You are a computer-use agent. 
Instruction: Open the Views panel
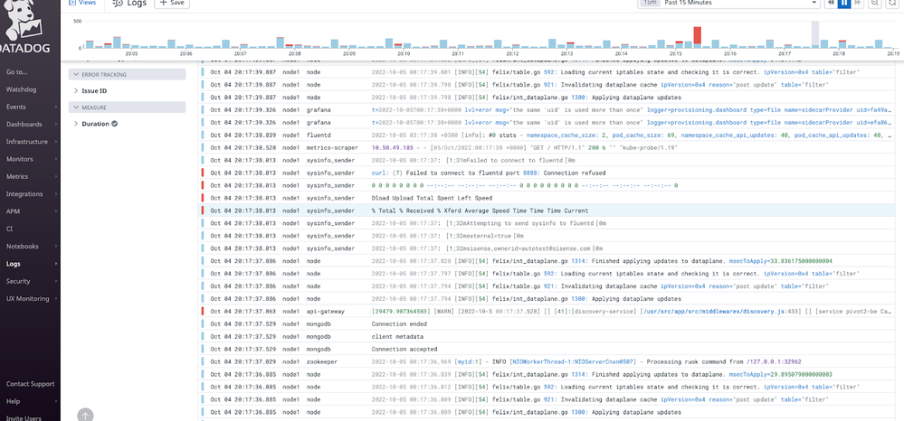(x=82, y=4)
